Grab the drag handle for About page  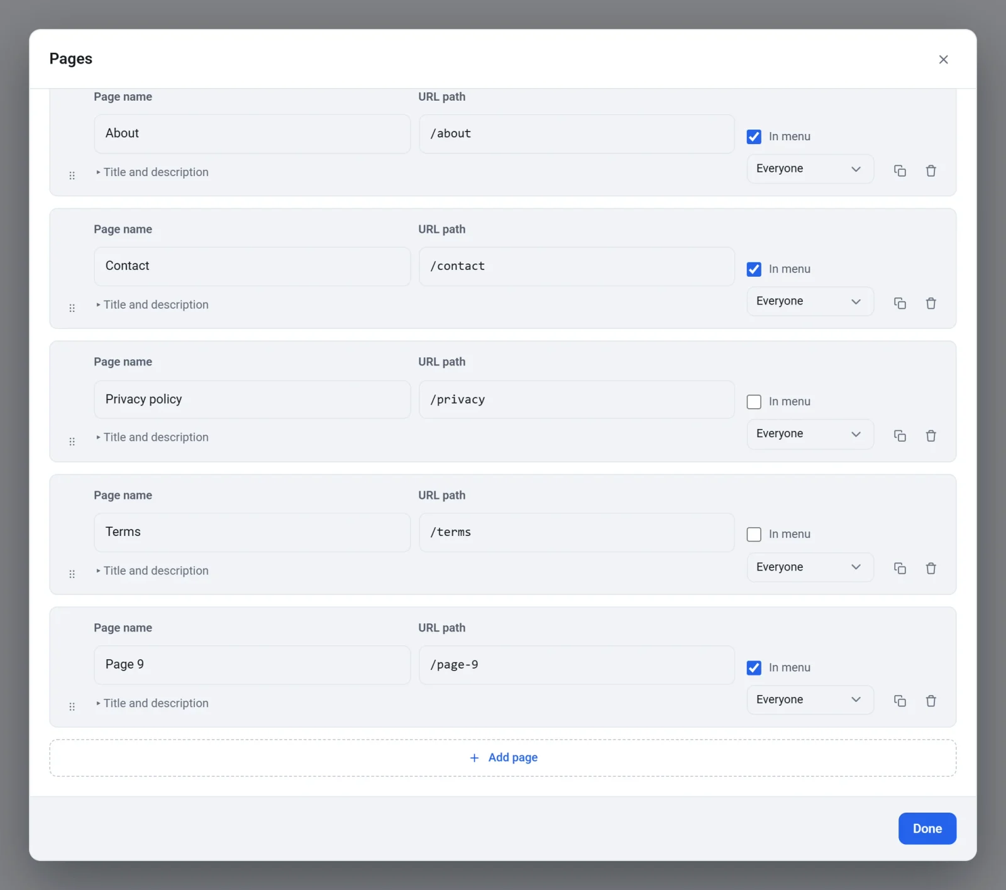click(72, 175)
